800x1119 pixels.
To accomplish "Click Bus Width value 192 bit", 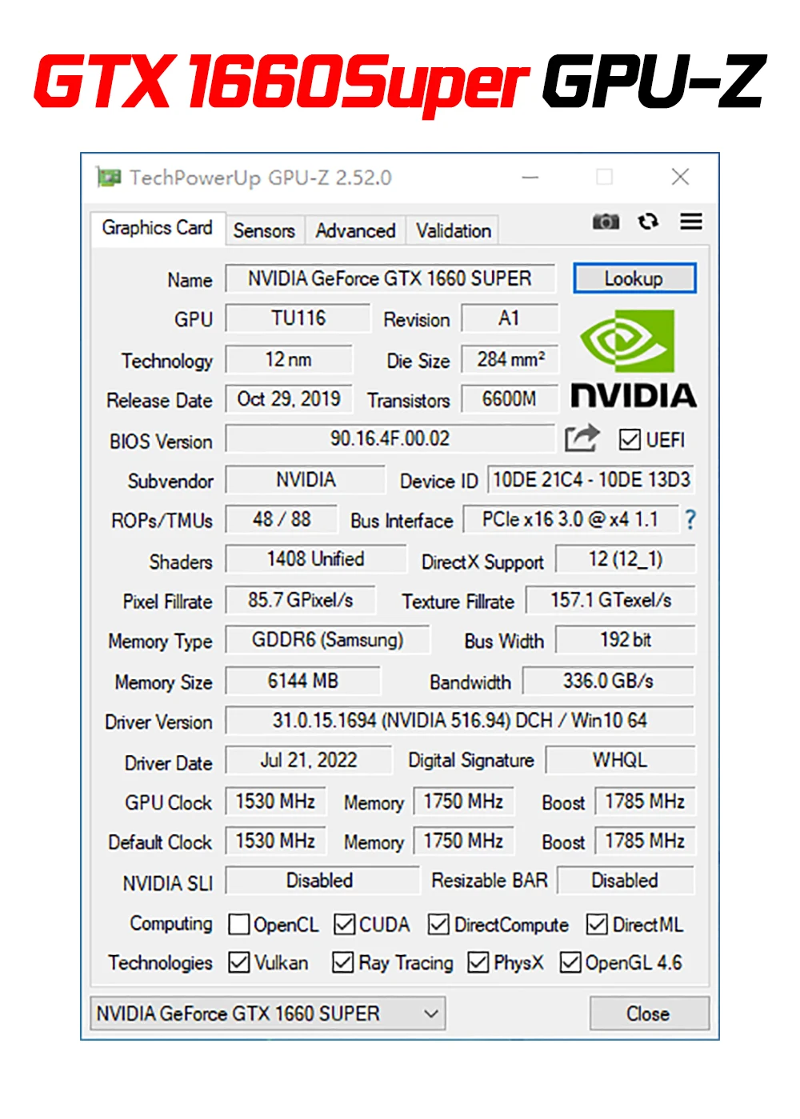I will (x=626, y=640).
